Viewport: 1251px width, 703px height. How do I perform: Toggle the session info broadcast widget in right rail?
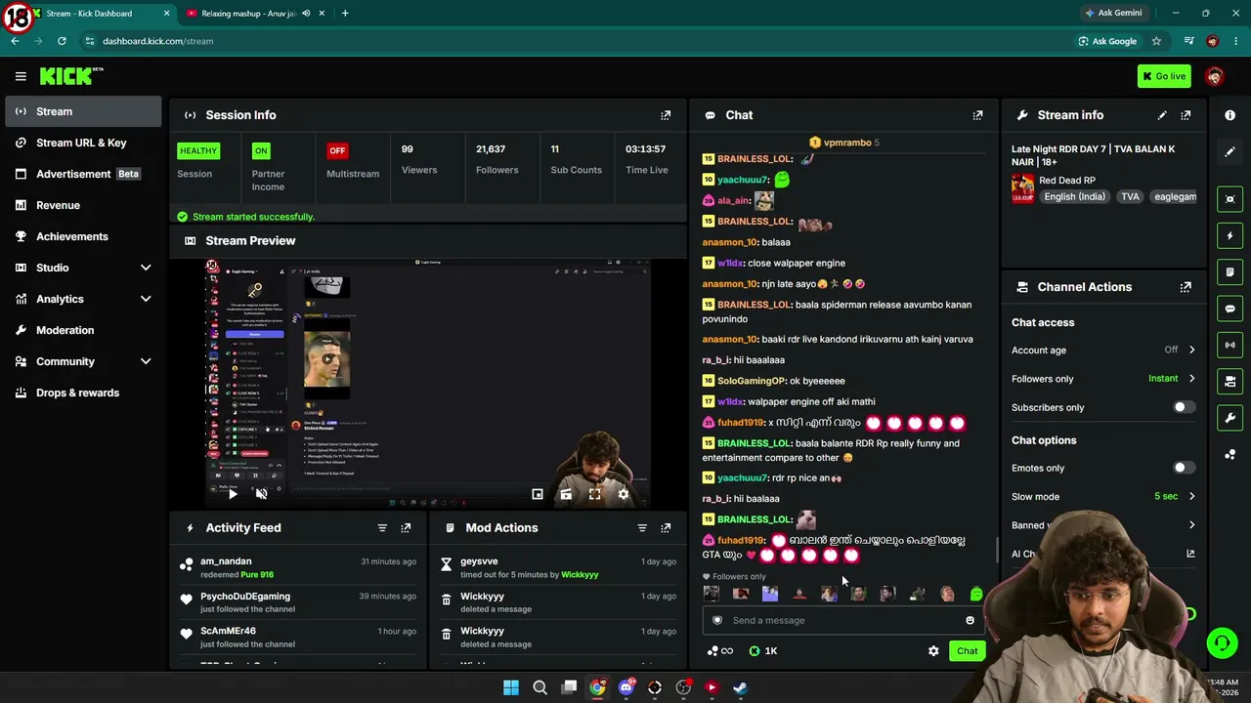(1229, 345)
